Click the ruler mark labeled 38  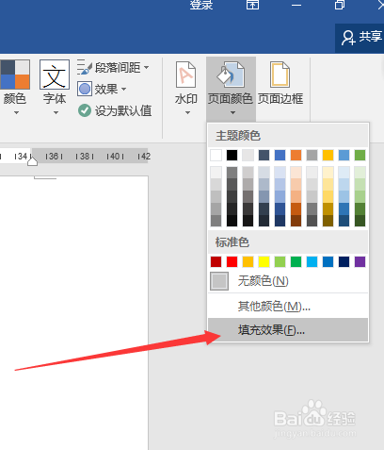pos(85,156)
